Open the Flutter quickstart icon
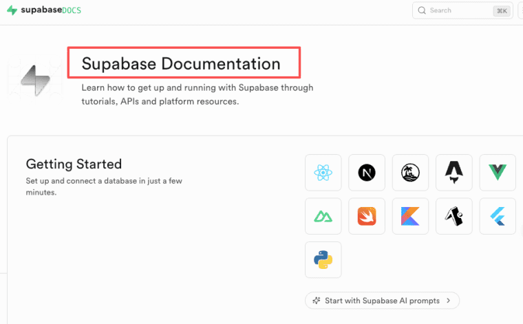The image size is (523, 324). pos(498,216)
